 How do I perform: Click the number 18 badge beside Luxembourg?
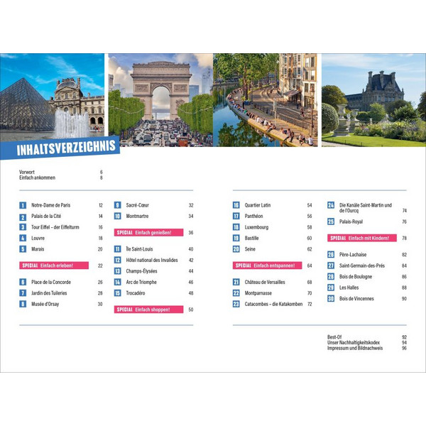[x=236, y=227]
